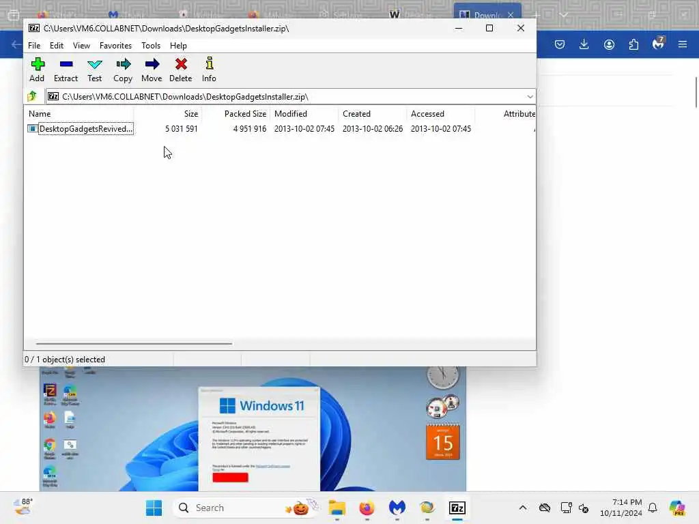Sort by the Packed Size column header
Image resolution: width=699 pixels, height=524 pixels.
pyautogui.click(x=236, y=114)
